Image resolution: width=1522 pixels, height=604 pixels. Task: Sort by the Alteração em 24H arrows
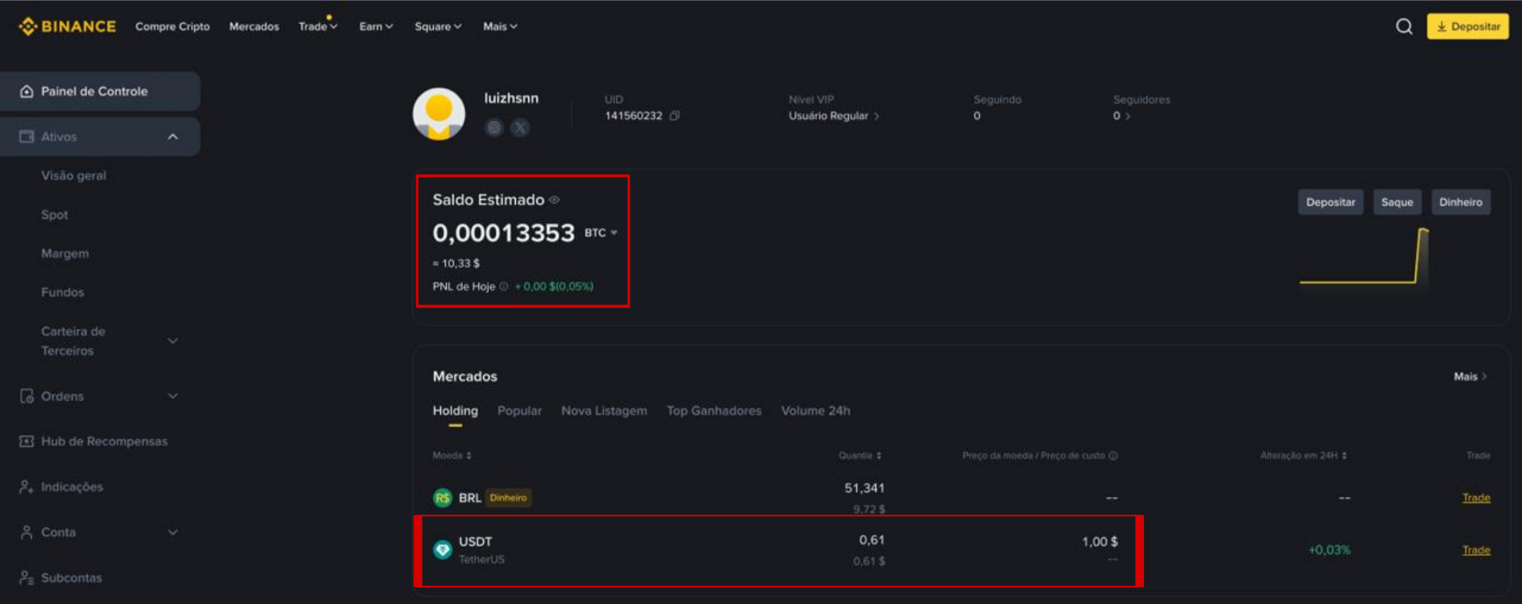pos(1344,456)
